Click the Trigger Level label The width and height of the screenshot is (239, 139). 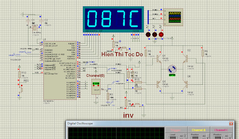pyautogui.click(x=173, y=135)
